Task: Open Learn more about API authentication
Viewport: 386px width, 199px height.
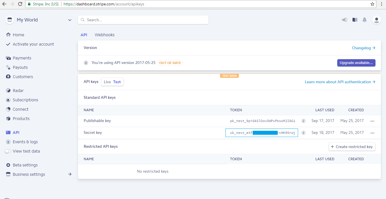Action: coord(340,82)
